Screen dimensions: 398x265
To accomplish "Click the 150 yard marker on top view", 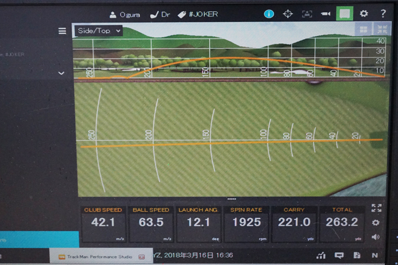I will coord(206,134).
